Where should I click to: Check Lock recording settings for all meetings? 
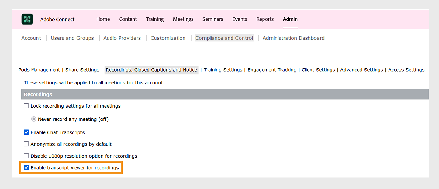(x=26, y=106)
